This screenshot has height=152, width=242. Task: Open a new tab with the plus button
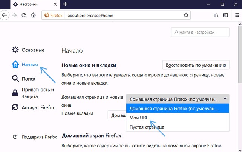(65, 4)
